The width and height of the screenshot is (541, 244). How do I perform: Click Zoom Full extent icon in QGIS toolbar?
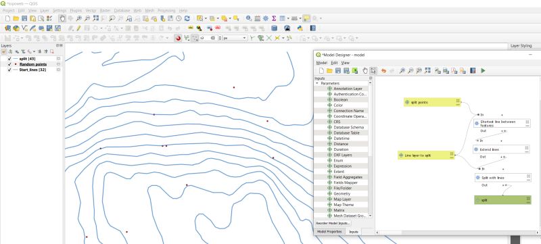[96, 19]
